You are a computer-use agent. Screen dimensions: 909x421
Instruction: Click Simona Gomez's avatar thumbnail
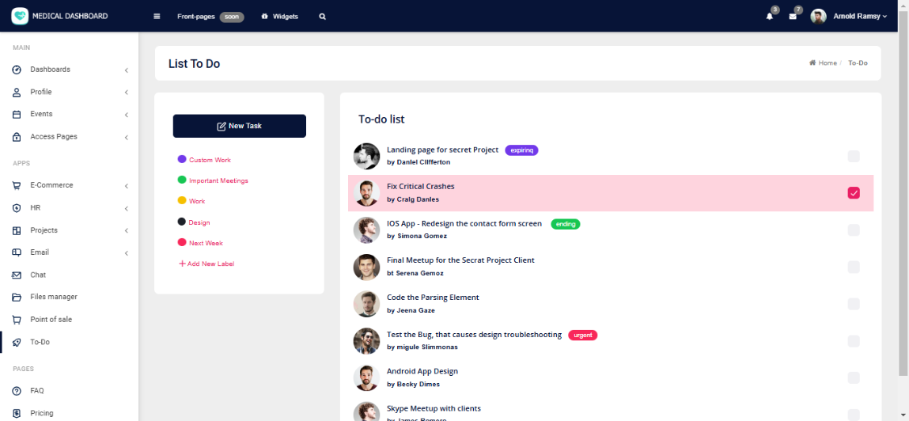366,229
